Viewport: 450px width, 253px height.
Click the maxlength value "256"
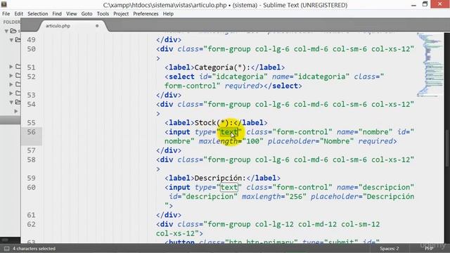coord(295,197)
